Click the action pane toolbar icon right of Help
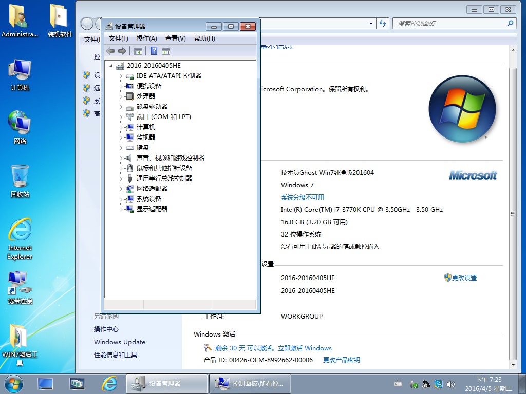 [x=166, y=51]
